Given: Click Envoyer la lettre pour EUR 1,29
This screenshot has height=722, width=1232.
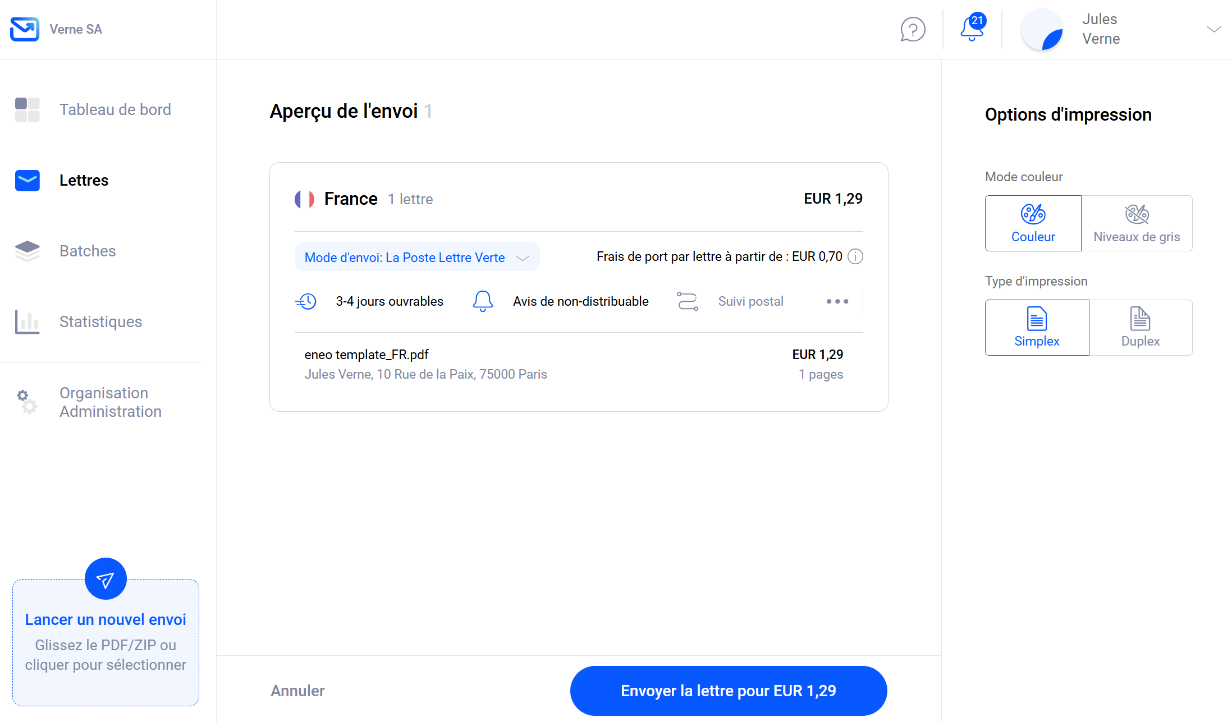Looking at the screenshot, I should [x=728, y=691].
